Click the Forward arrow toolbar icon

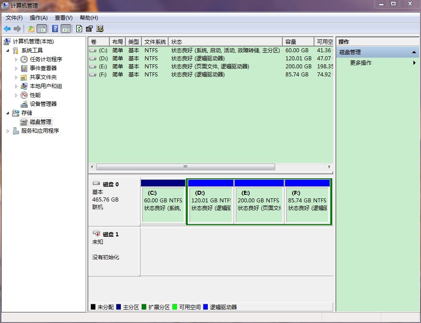point(17,29)
